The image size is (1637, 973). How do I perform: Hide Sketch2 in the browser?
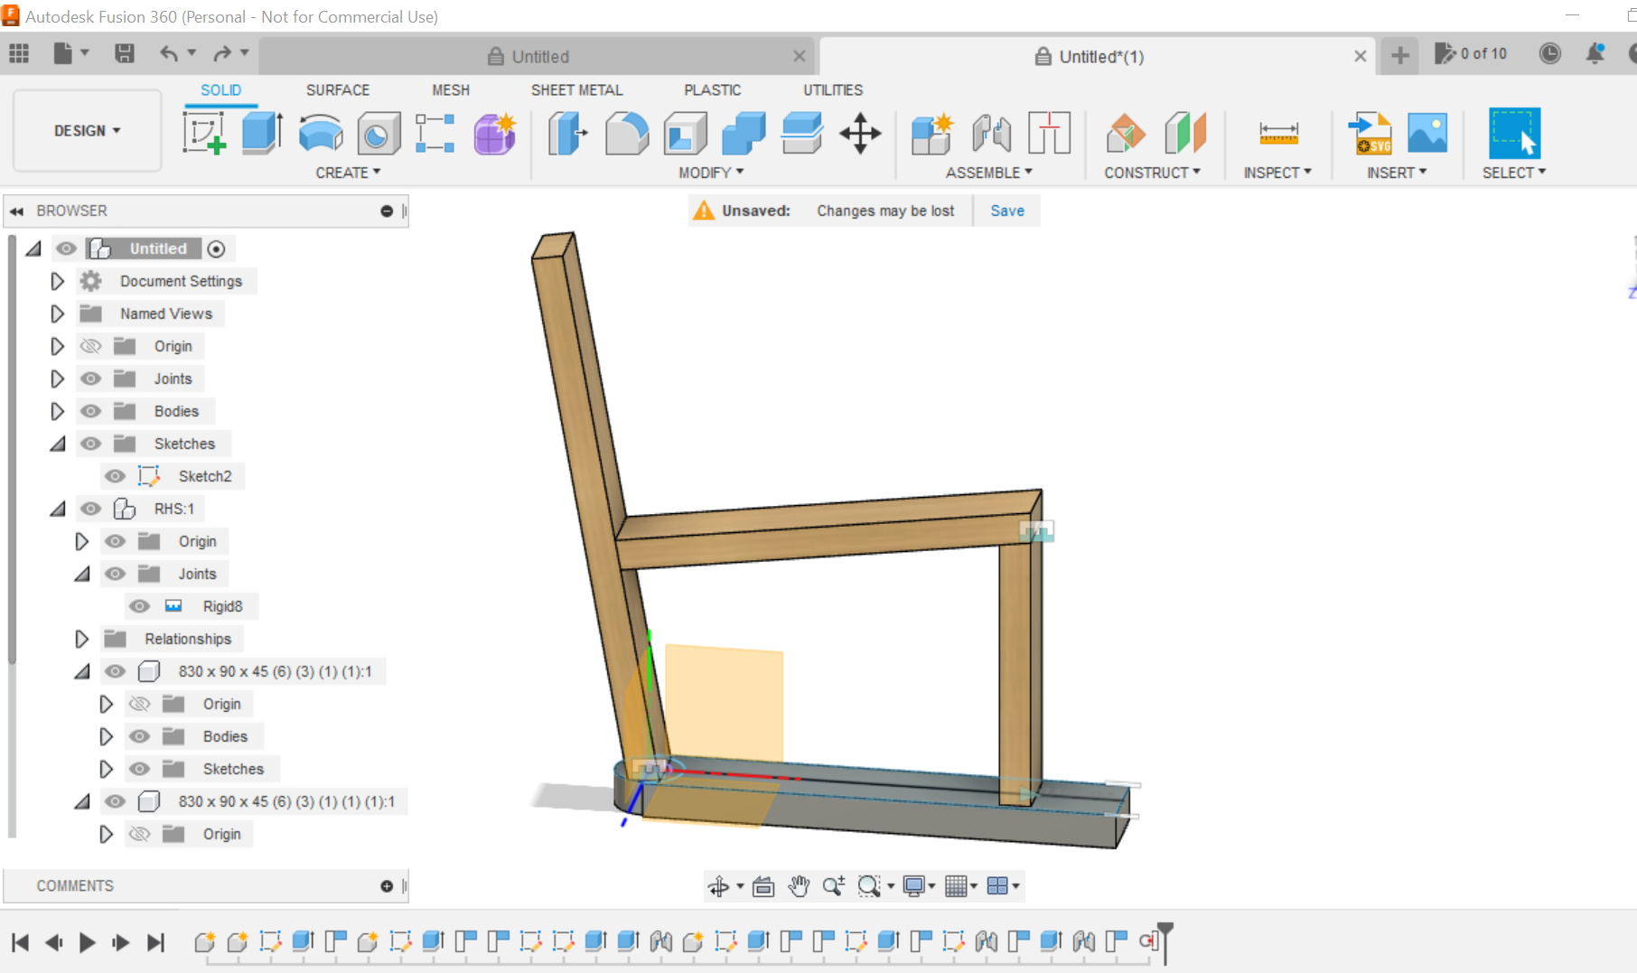click(115, 475)
